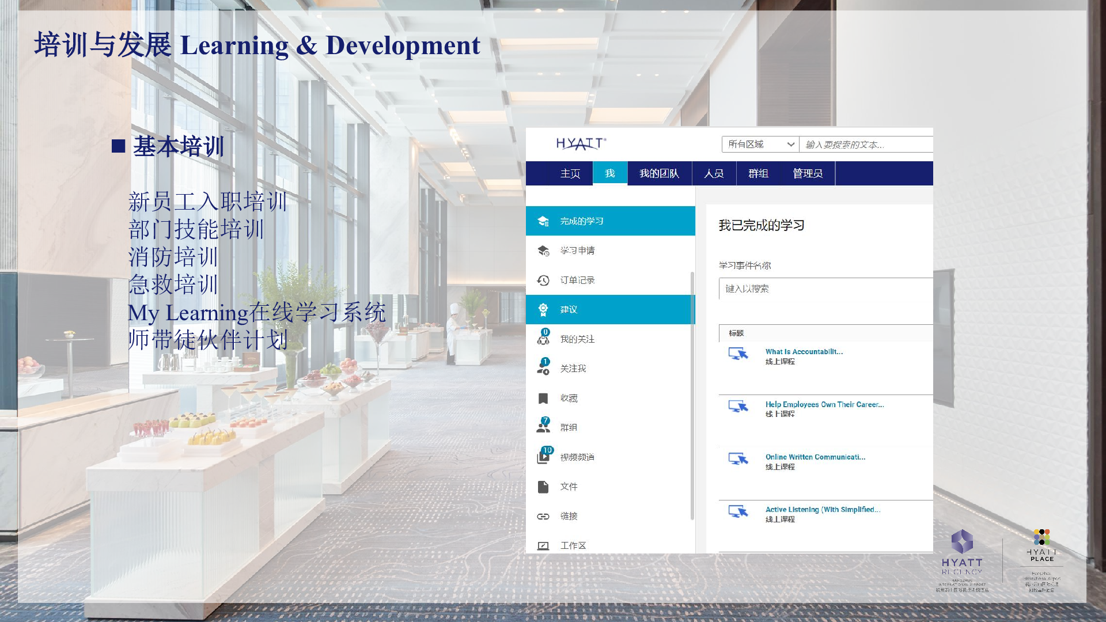This screenshot has height=622, width=1106.
Task: Click the learning request icon in sidebar
Action: 543,251
